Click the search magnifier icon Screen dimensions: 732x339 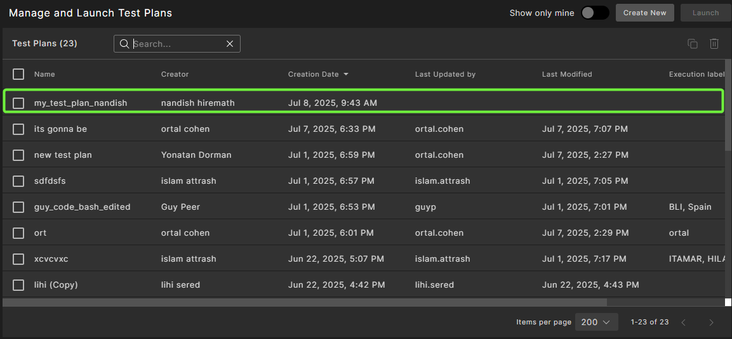click(x=124, y=44)
